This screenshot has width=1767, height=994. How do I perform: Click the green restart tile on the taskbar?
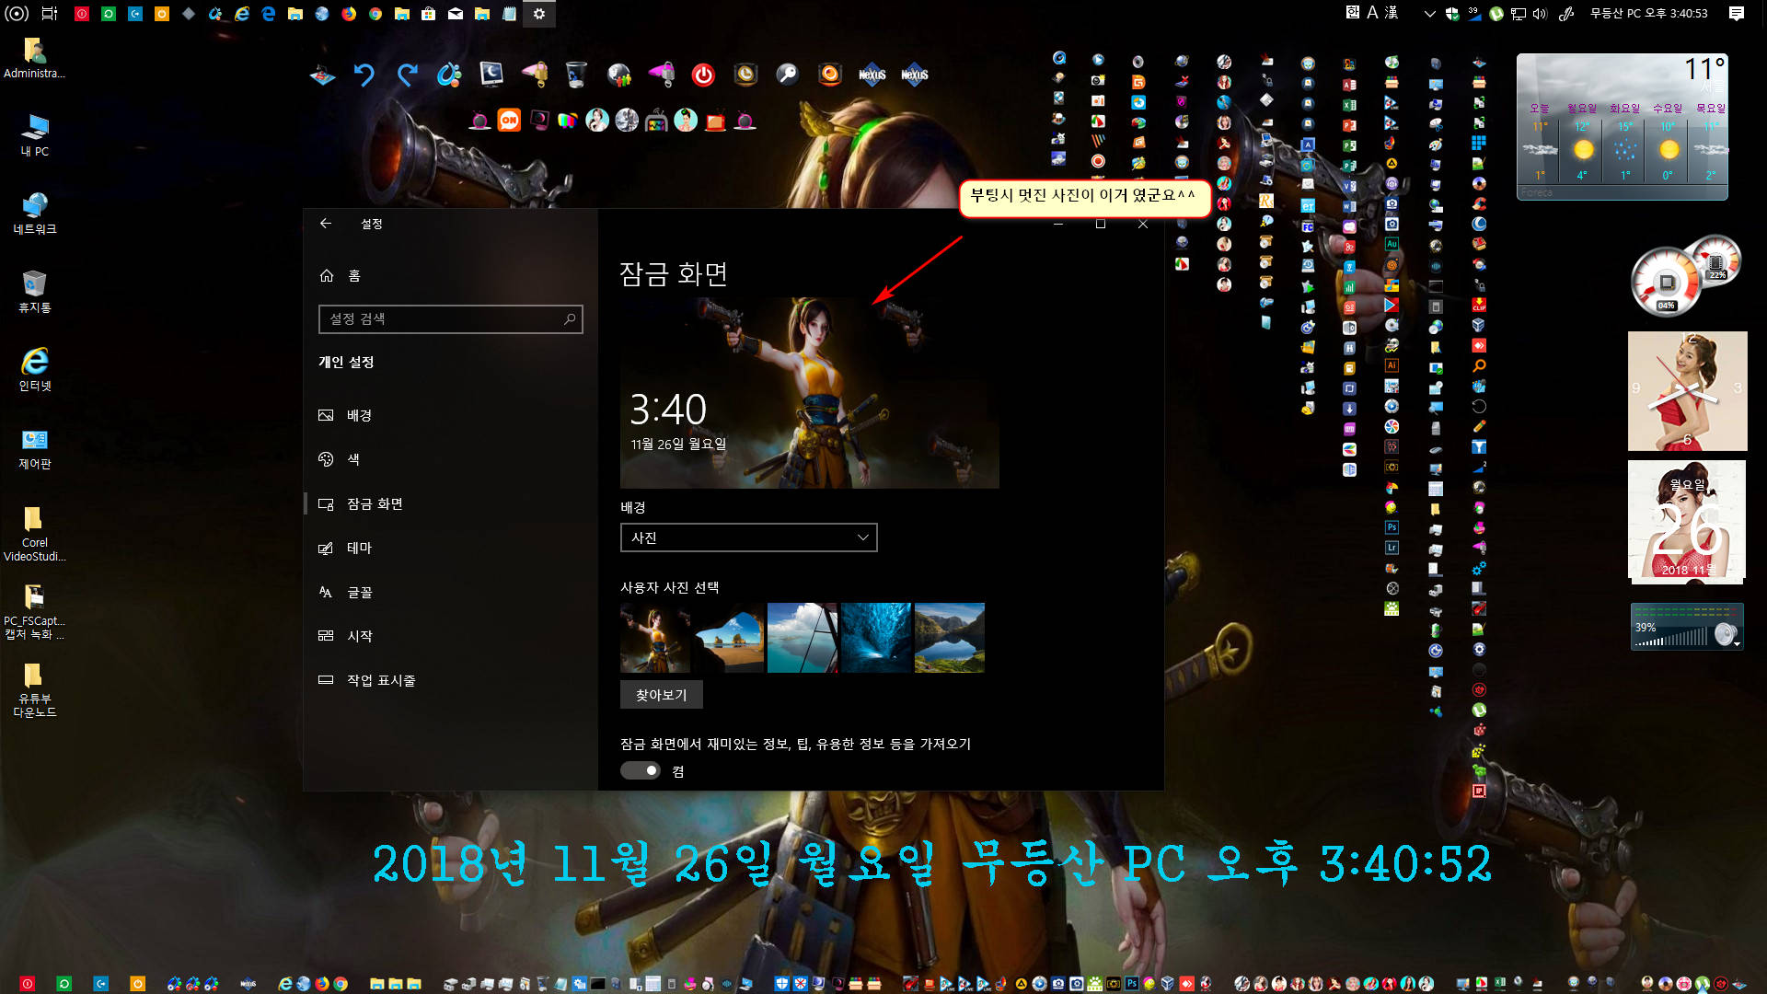109,14
